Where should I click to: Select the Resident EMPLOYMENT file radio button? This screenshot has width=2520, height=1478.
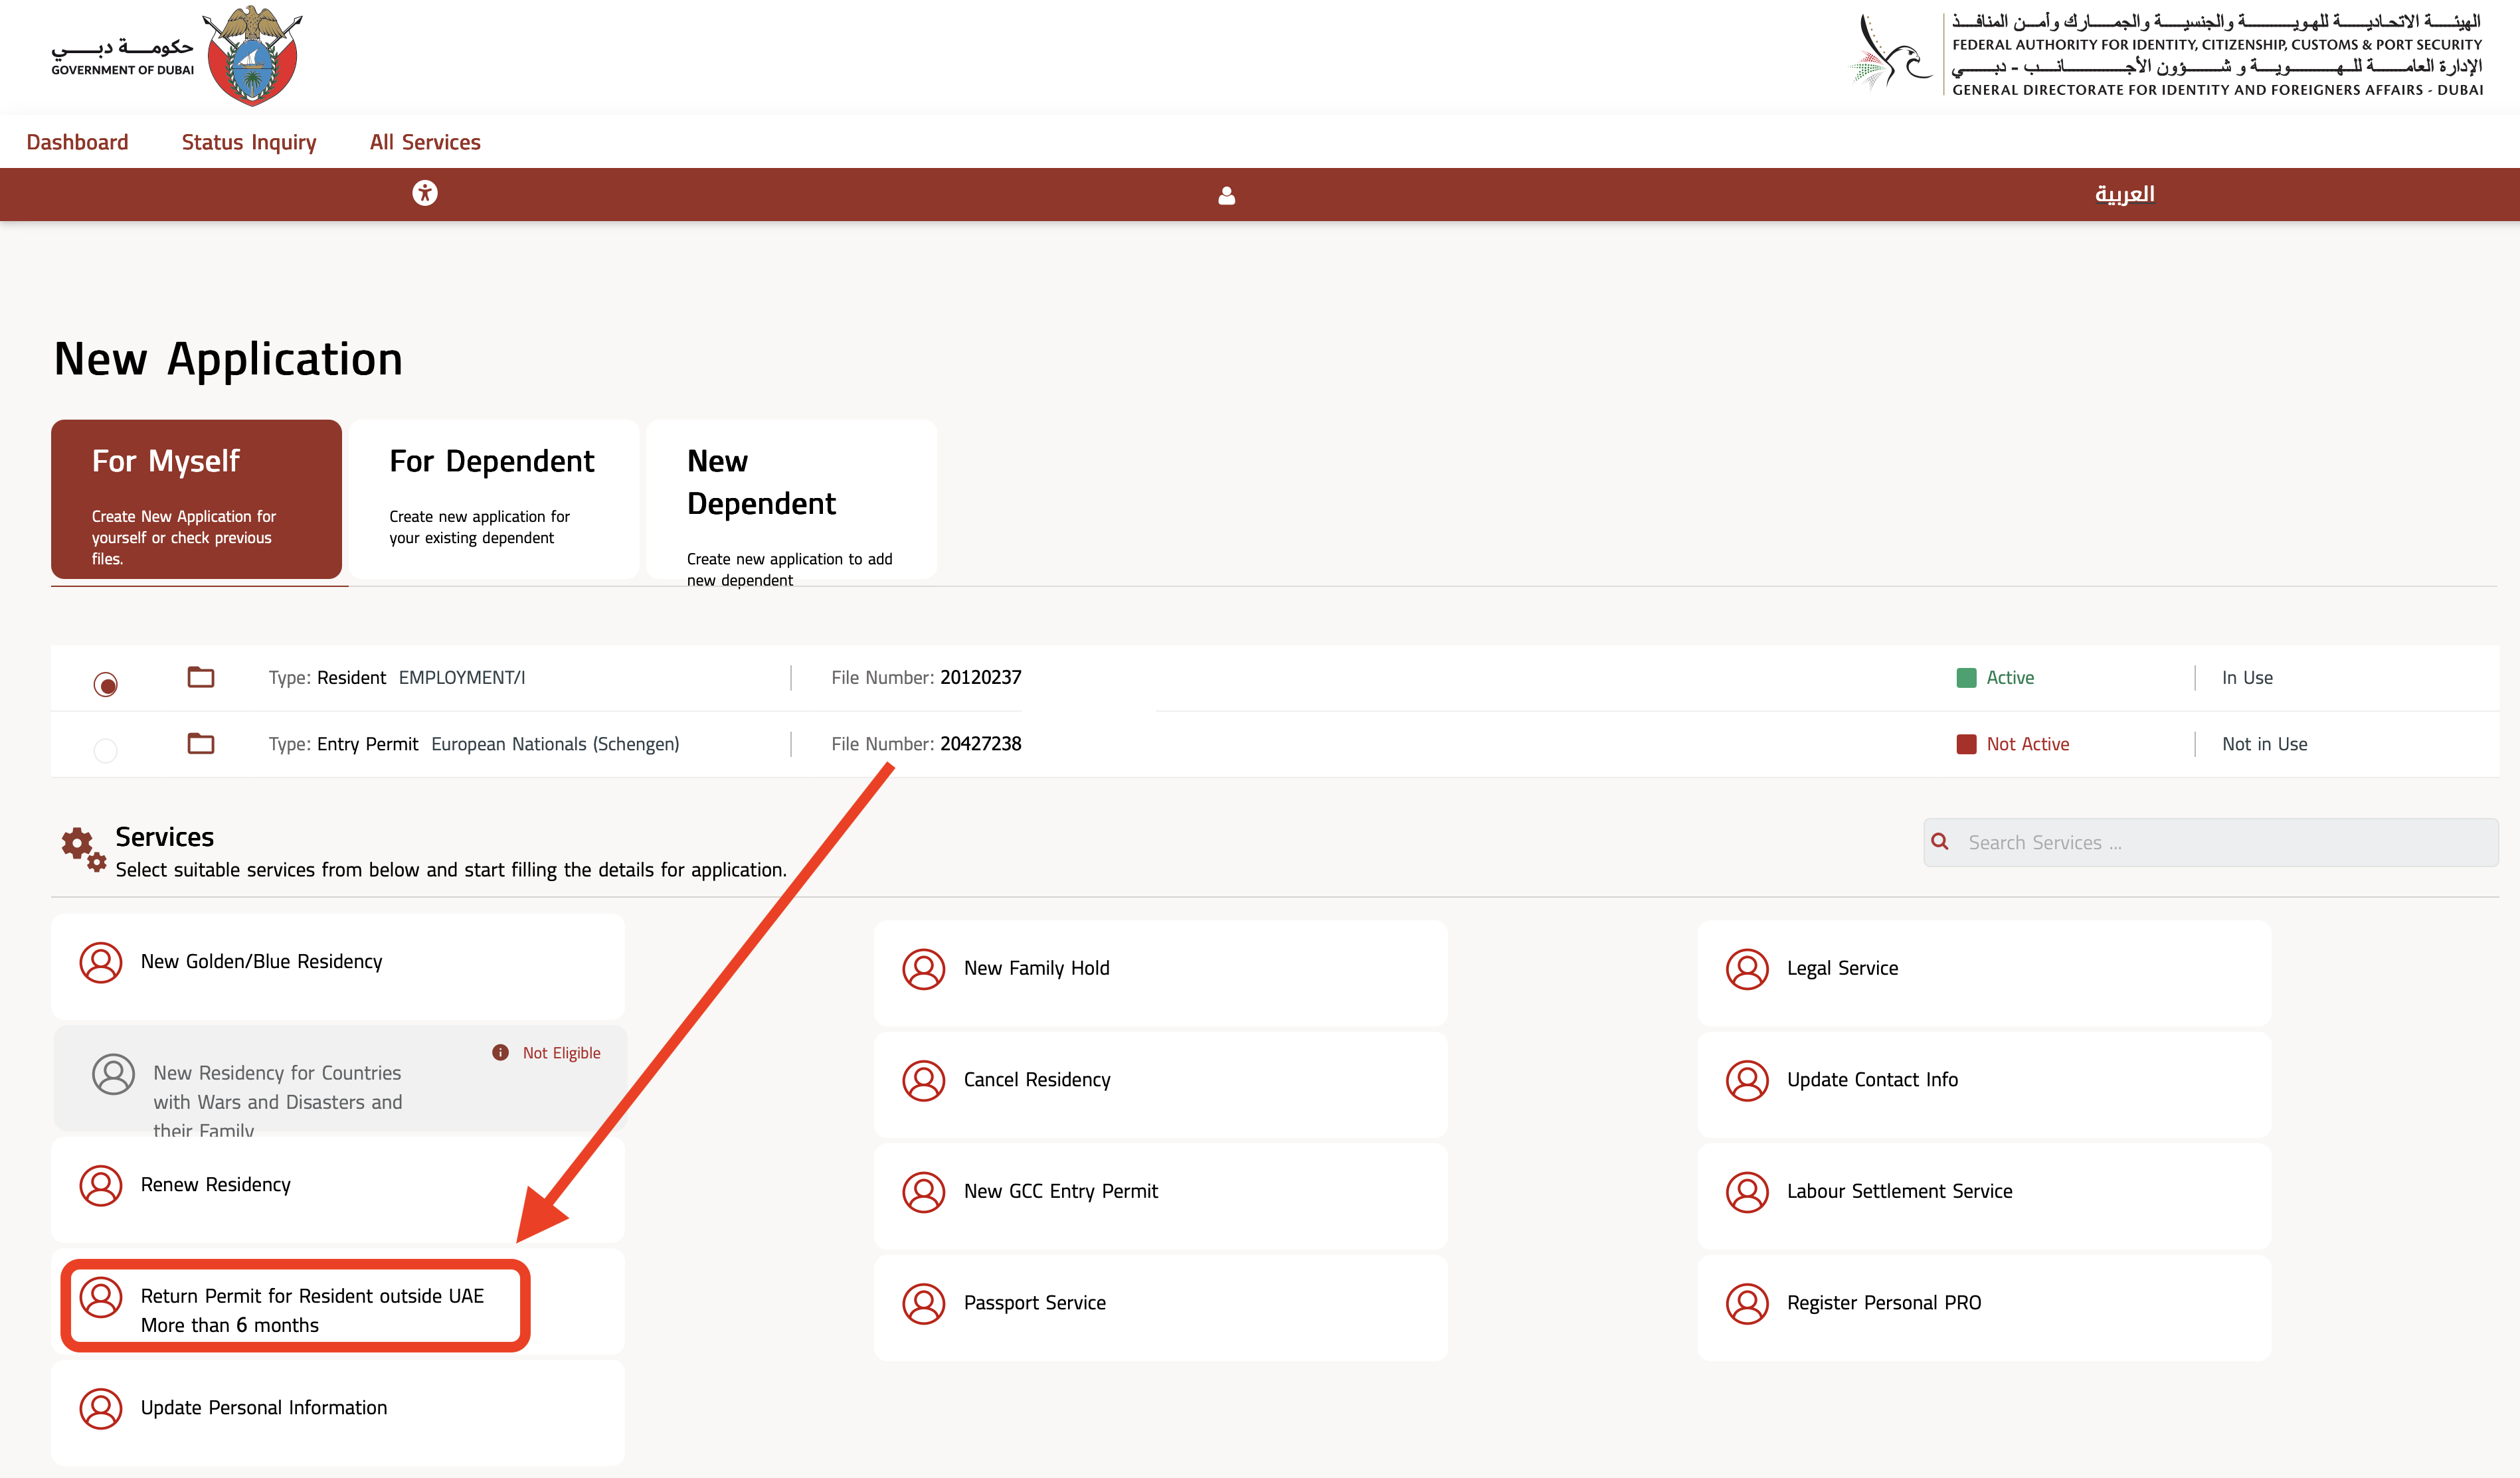click(105, 685)
